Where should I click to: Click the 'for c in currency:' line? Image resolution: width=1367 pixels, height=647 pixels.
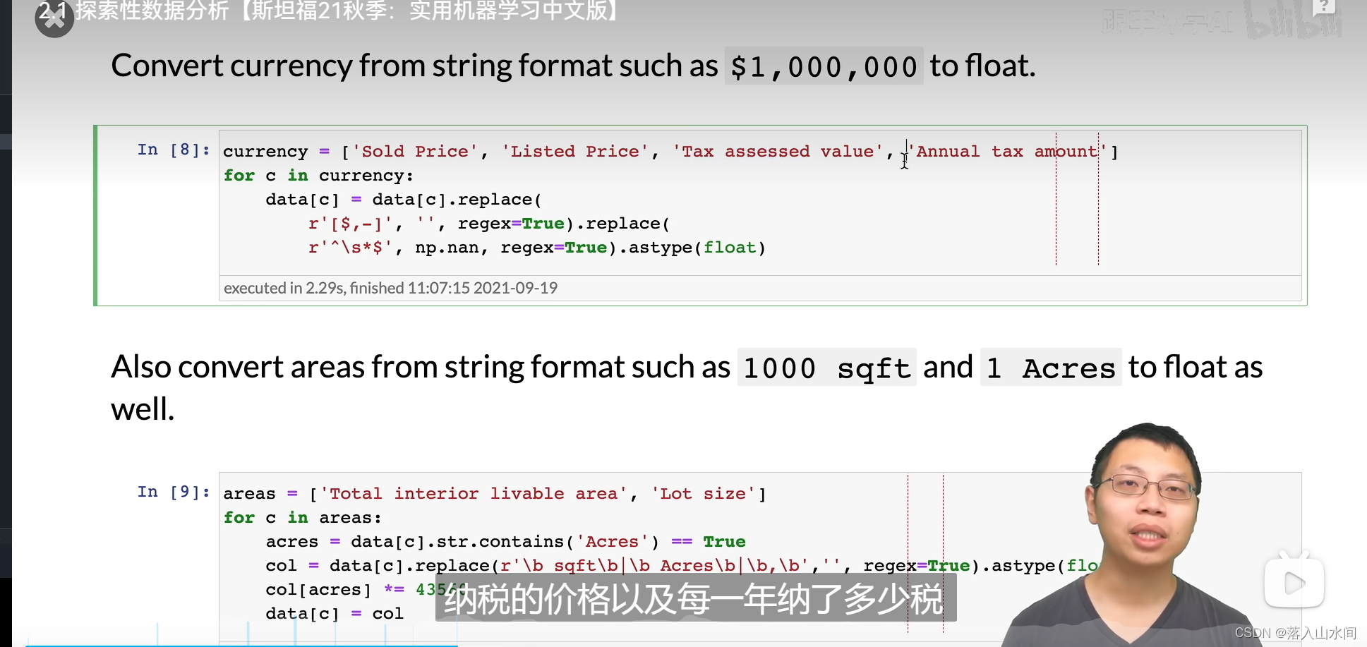point(318,176)
